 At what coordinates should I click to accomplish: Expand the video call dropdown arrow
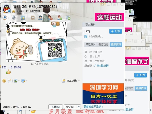(9, 18)
